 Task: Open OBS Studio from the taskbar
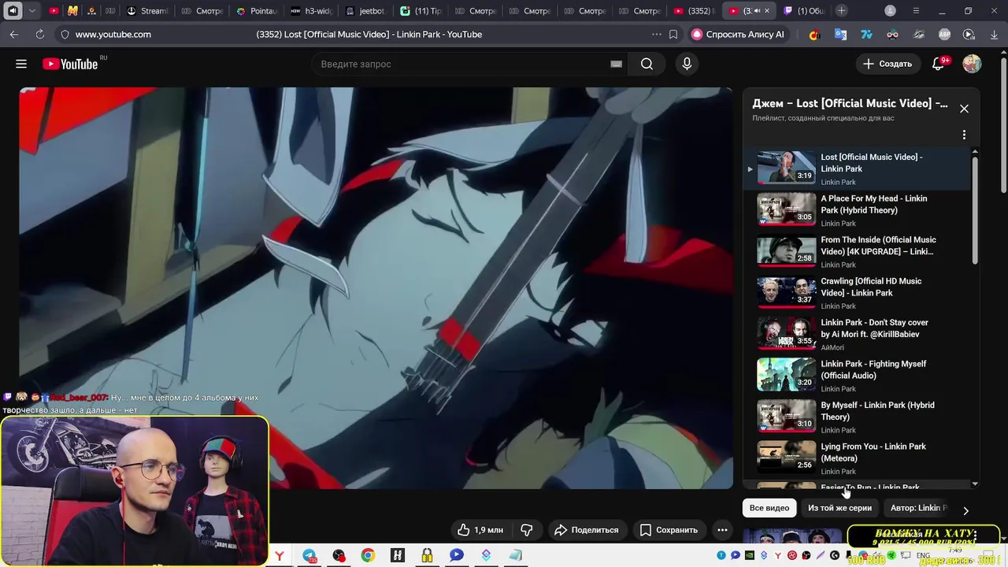click(x=339, y=555)
